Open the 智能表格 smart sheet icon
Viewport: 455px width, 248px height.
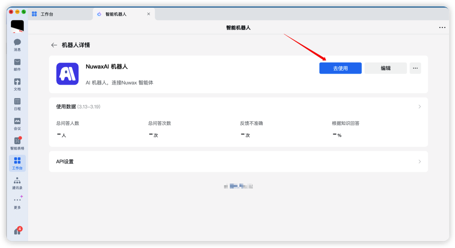point(17,144)
